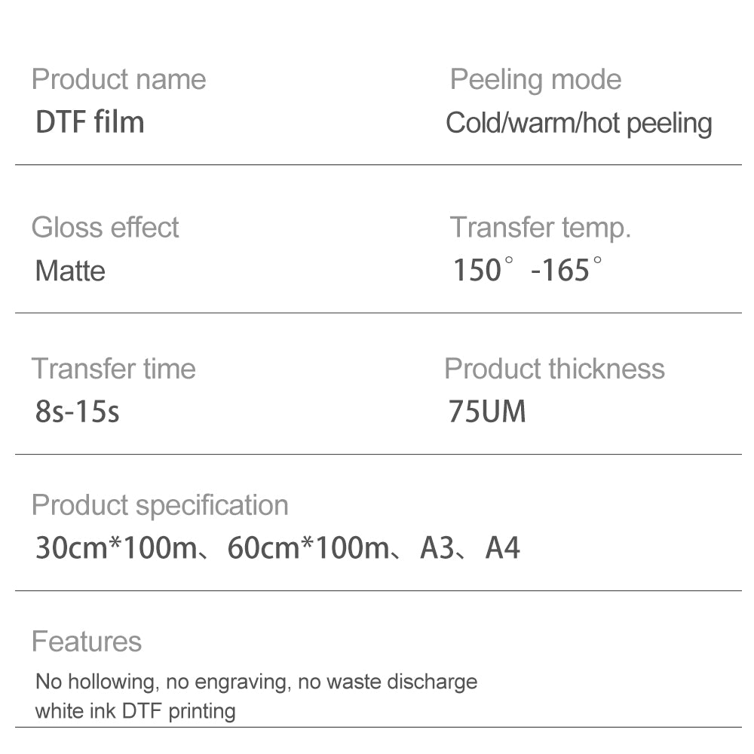The height and width of the screenshot is (754, 754).
Task: Click the "Transfer time" label
Action: tap(113, 369)
